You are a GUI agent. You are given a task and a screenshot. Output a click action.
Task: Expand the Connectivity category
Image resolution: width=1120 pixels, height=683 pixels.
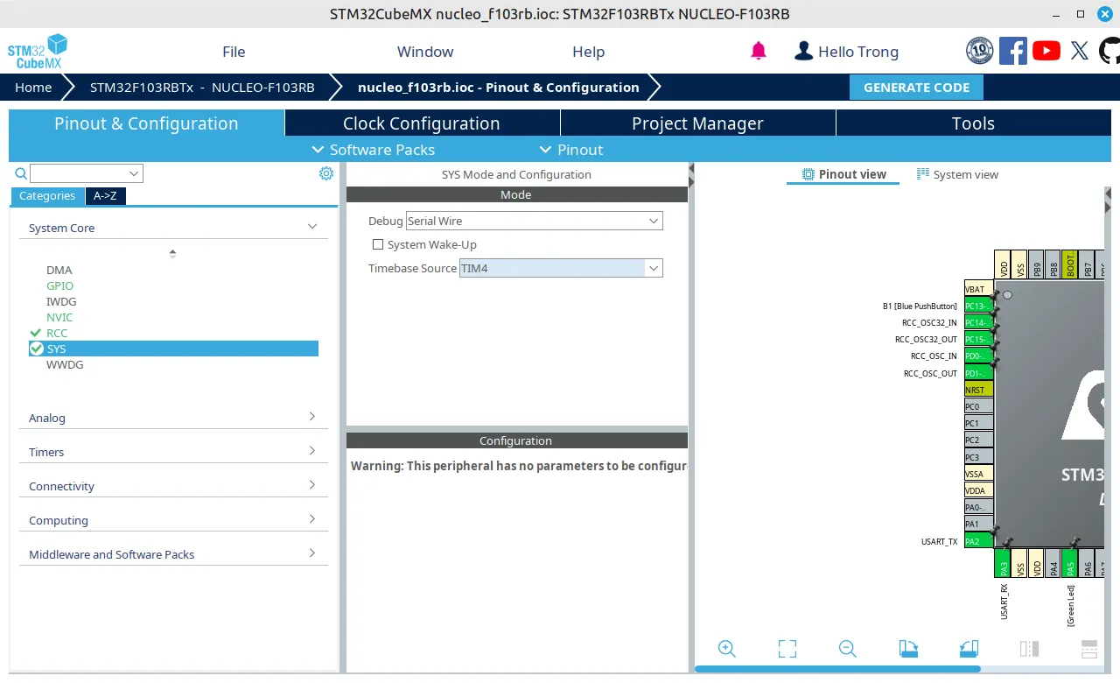(173, 486)
